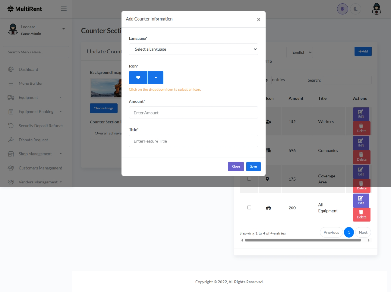Open Menu Builder in the sidebar

[x=30, y=84]
